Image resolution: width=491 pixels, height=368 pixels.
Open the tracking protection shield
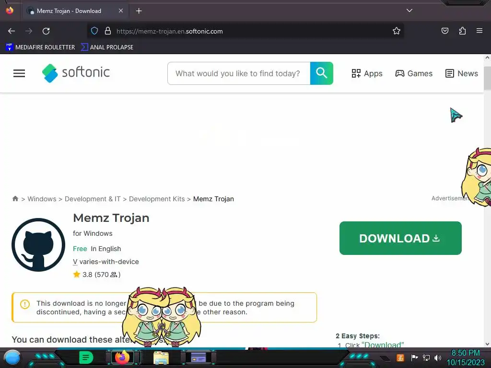coord(94,31)
